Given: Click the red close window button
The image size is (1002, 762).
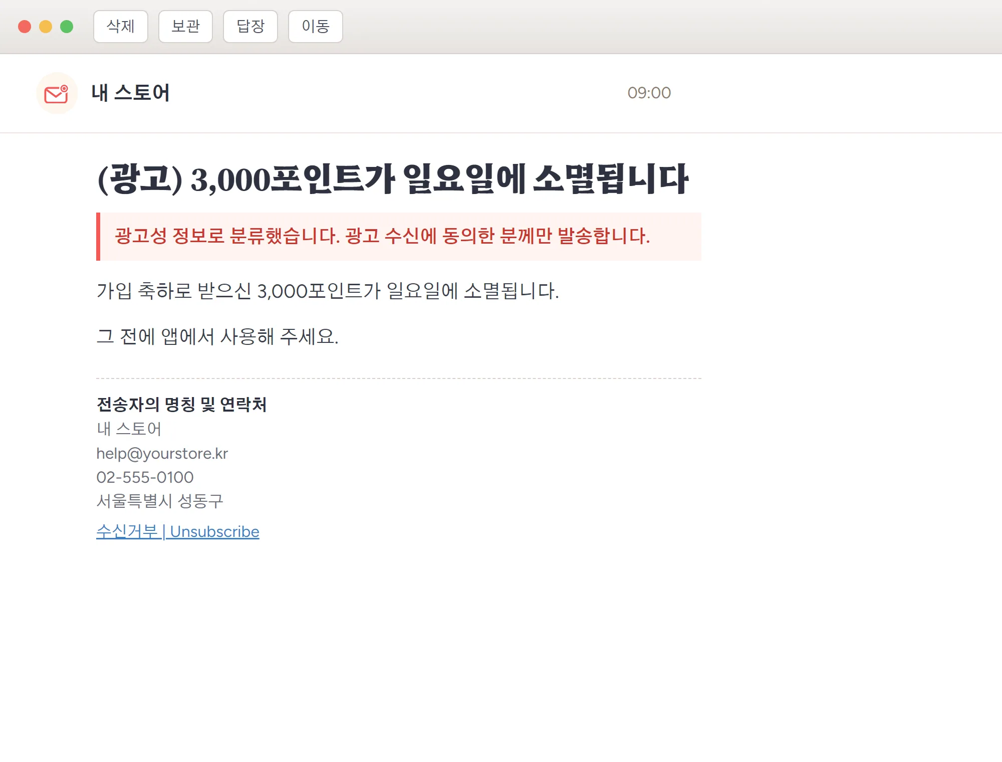Looking at the screenshot, I should pos(25,27).
